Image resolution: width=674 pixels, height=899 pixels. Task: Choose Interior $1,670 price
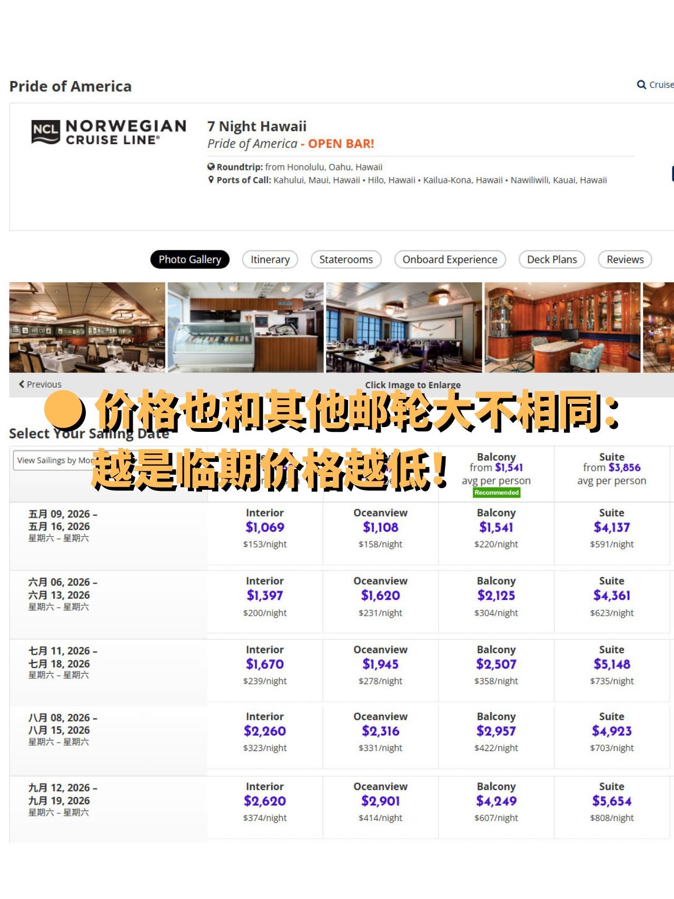click(x=265, y=665)
